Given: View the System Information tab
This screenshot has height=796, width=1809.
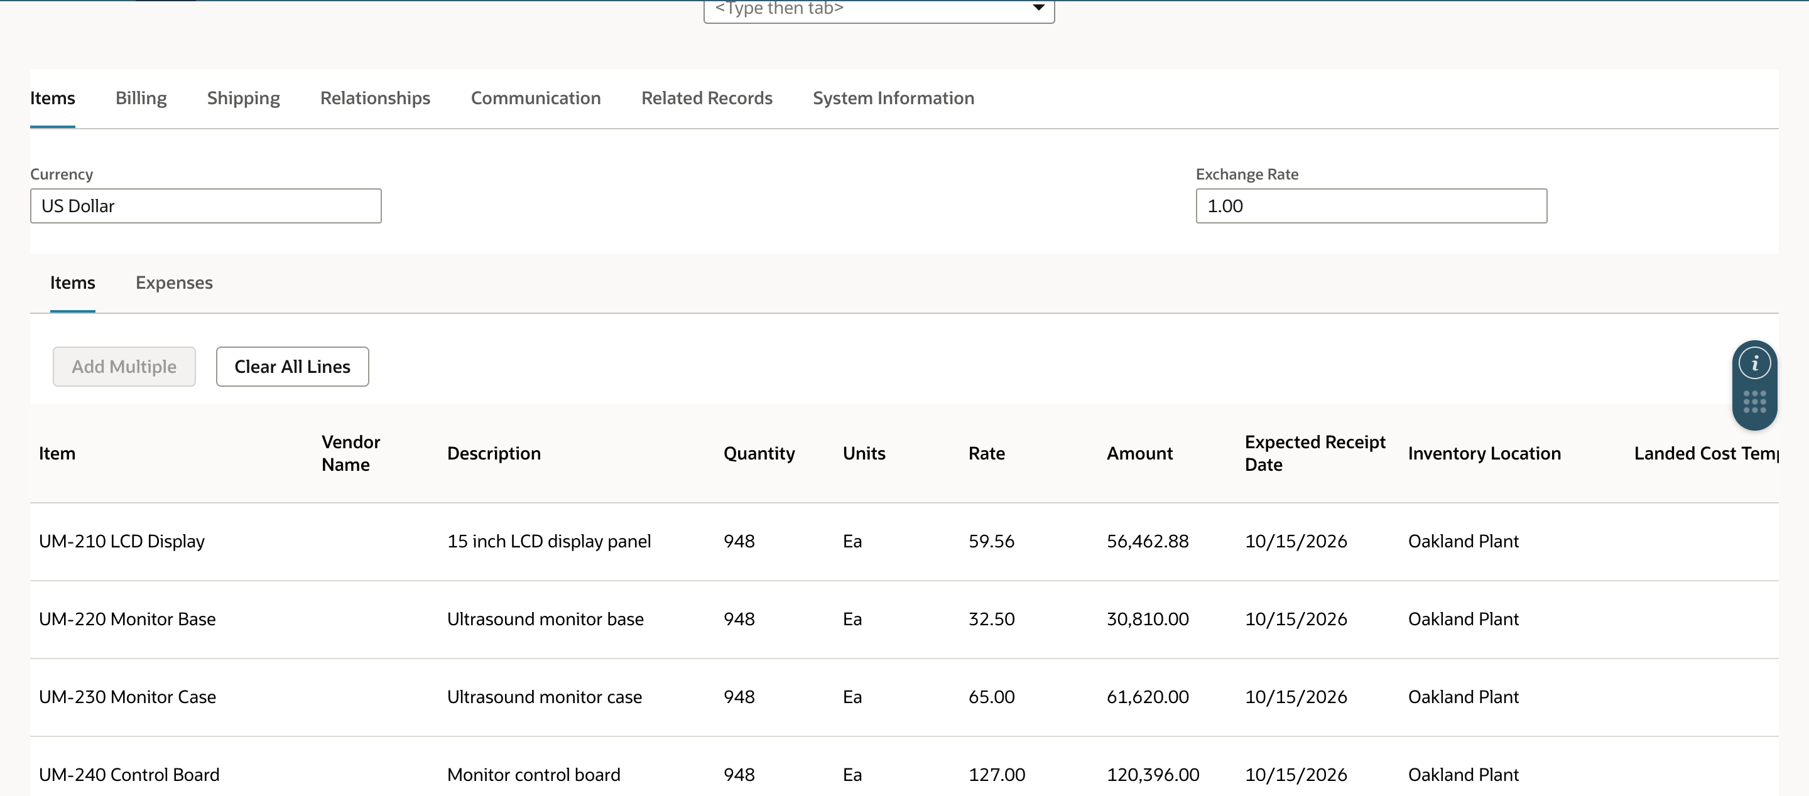Looking at the screenshot, I should [893, 99].
